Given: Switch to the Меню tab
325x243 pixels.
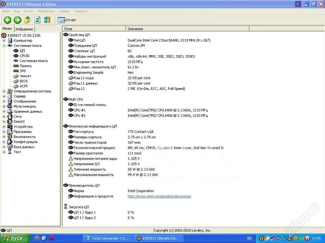Looking at the screenshot, I should coord(7,29).
